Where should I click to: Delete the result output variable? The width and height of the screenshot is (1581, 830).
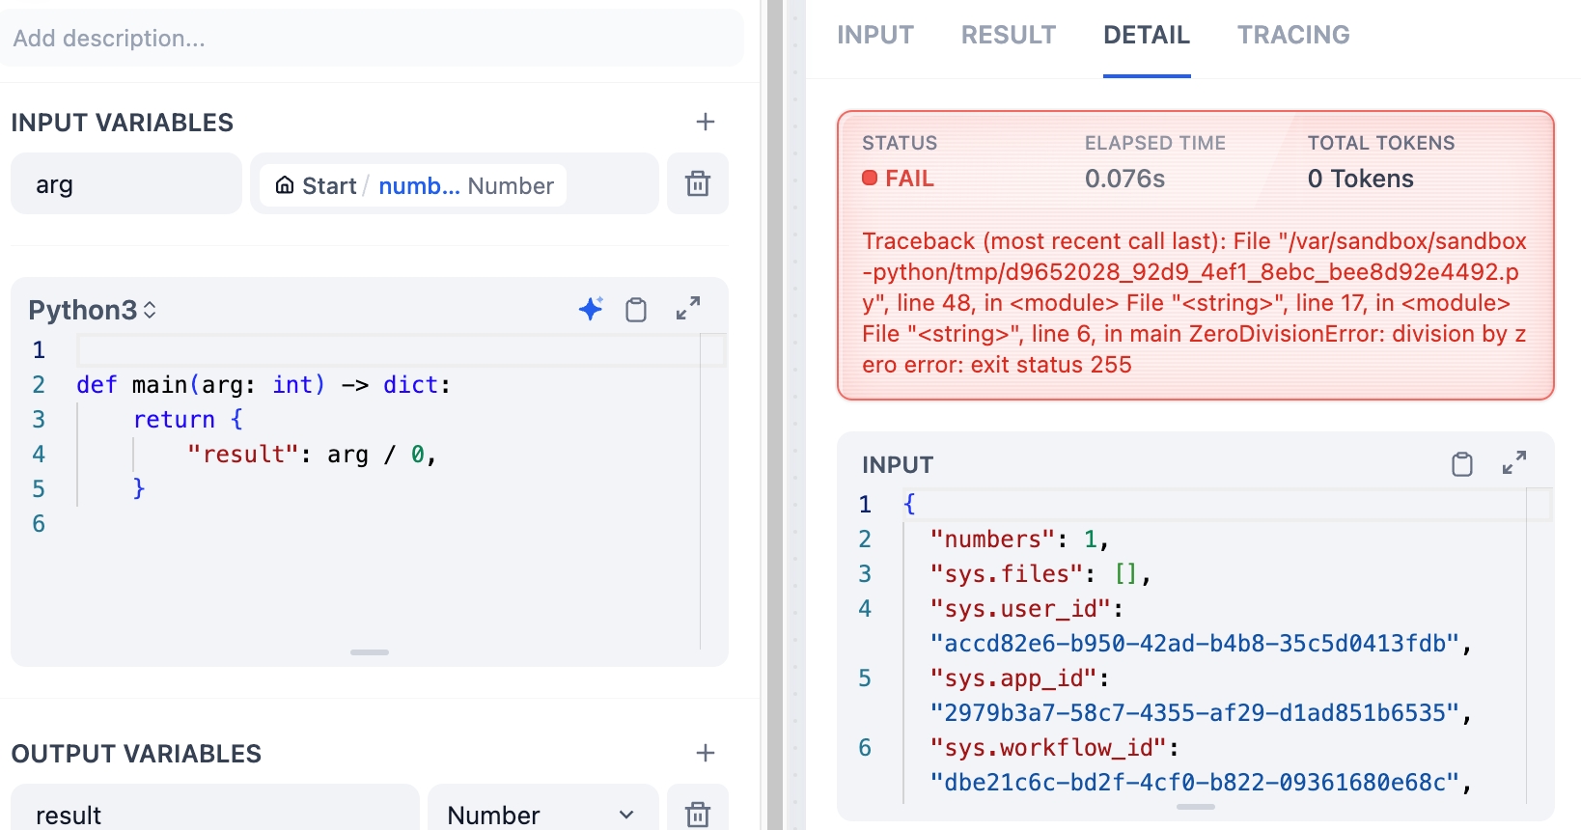point(697,814)
